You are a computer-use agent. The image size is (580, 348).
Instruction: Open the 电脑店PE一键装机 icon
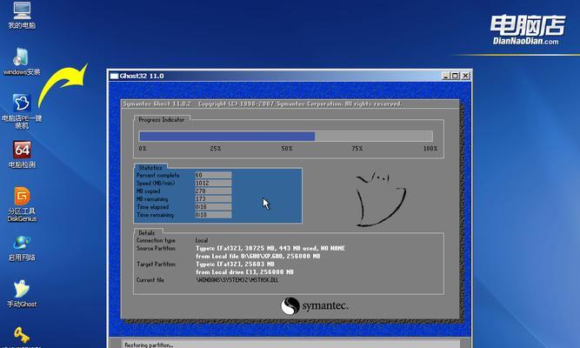pyautogui.click(x=22, y=111)
